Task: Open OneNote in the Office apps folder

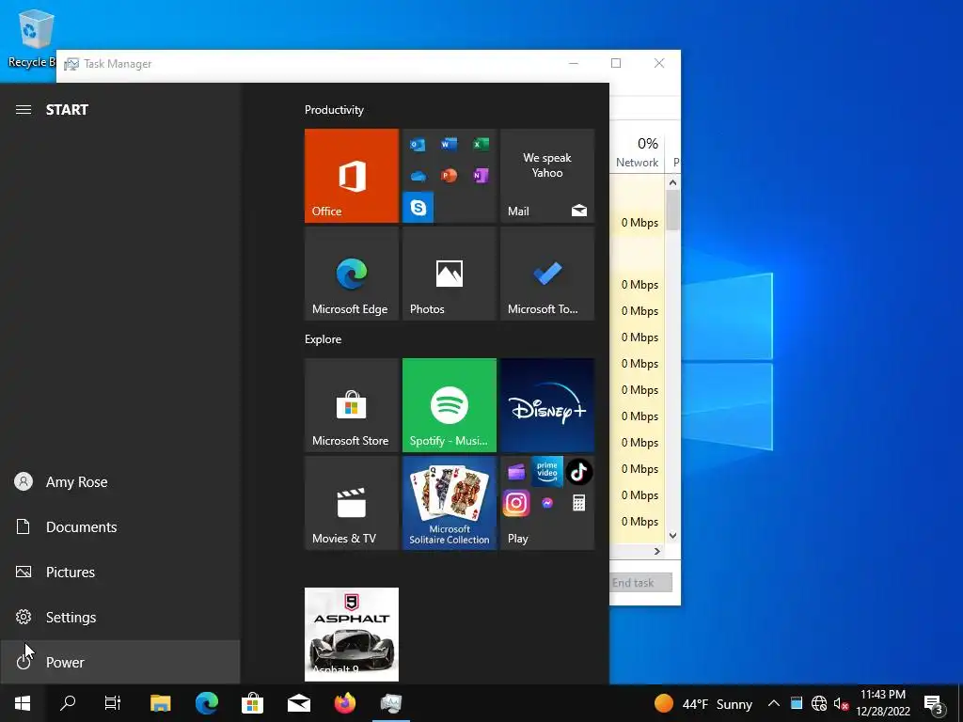Action: click(481, 176)
